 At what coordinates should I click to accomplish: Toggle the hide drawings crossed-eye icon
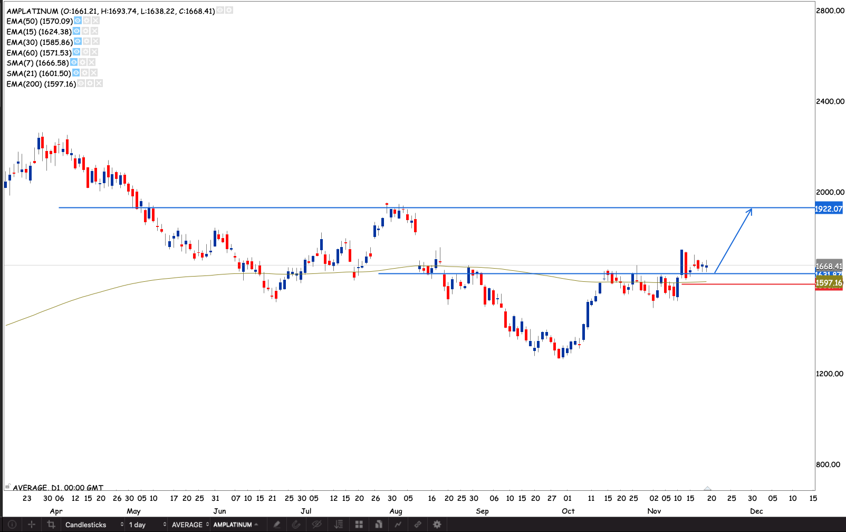(316, 525)
